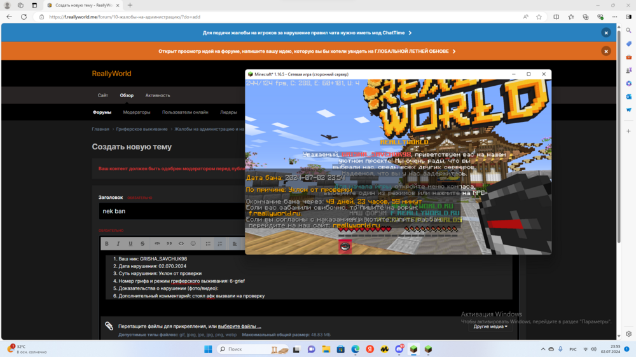The image size is (636, 357).
Task: Open Yandex browser from taskbar
Action: [x=370, y=349]
